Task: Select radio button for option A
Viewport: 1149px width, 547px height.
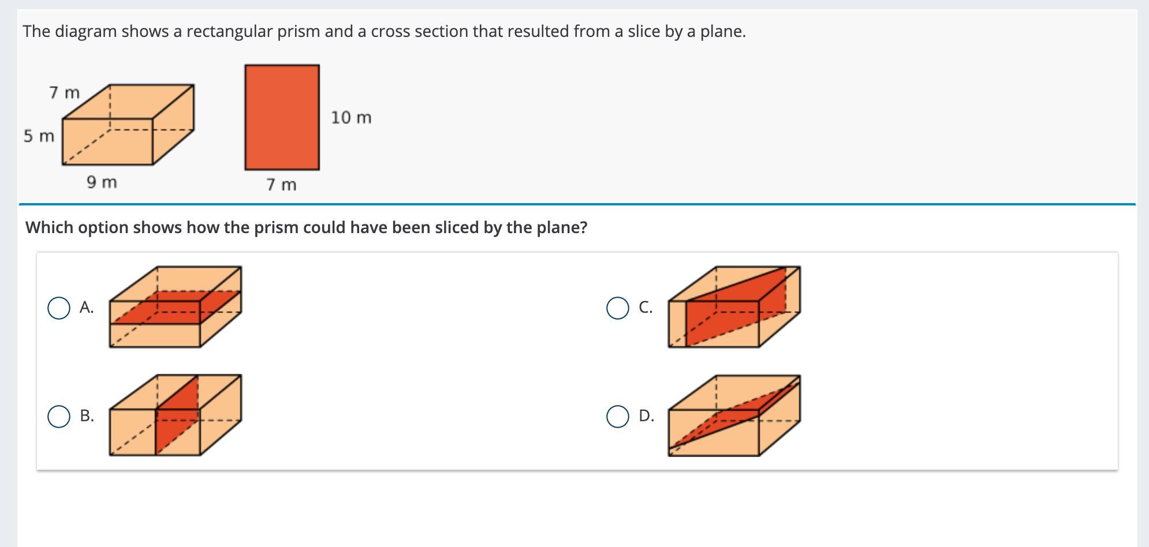Action: [x=59, y=308]
